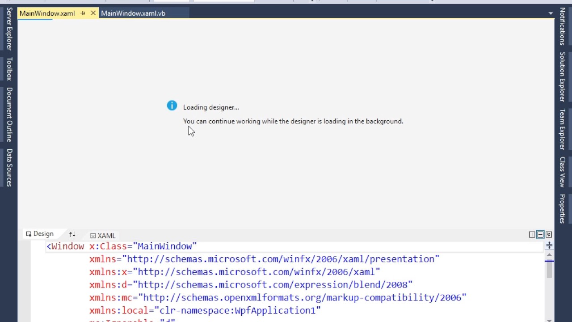Click the xmlns:local WpfApplication1 line
The image size is (572, 322).
coord(205,311)
